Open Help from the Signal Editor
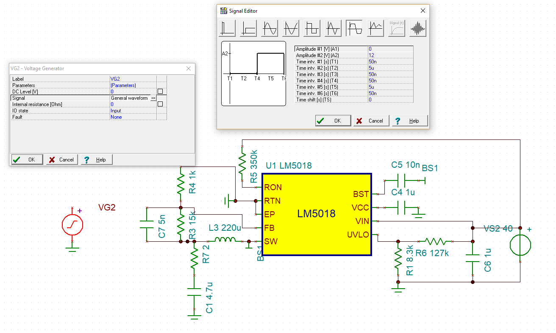Viewport: 556px width, 333px height. [x=410, y=120]
